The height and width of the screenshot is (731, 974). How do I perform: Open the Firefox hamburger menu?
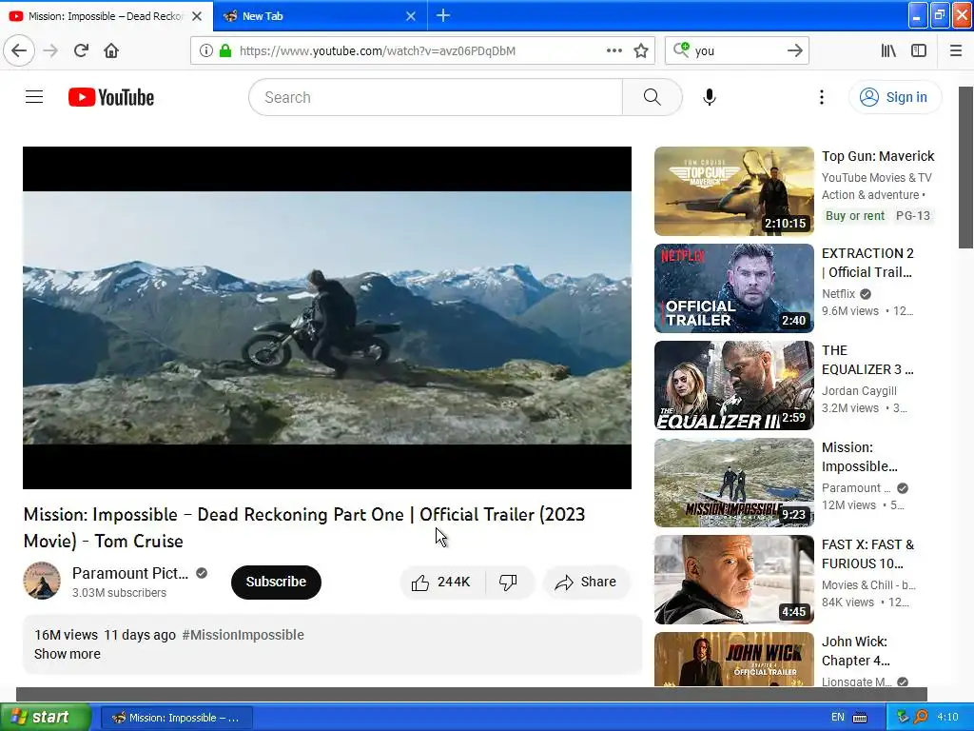tap(955, 50)
